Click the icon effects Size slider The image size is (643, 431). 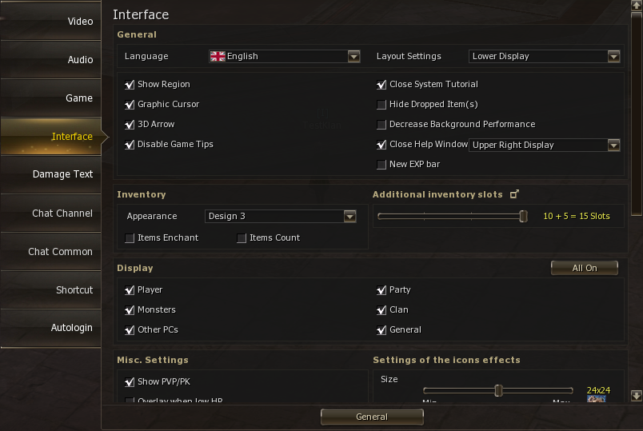coord(498,390)
